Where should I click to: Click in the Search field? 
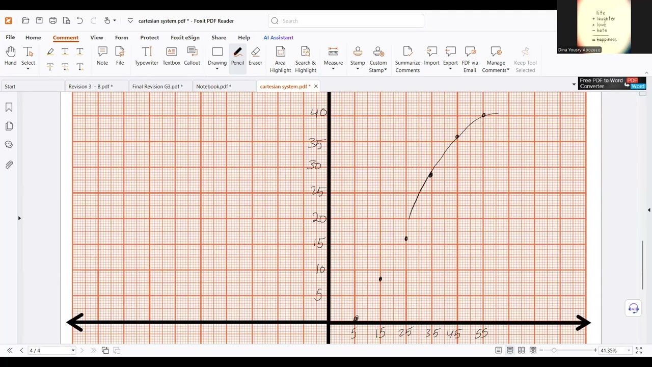(x=346, y=21)
